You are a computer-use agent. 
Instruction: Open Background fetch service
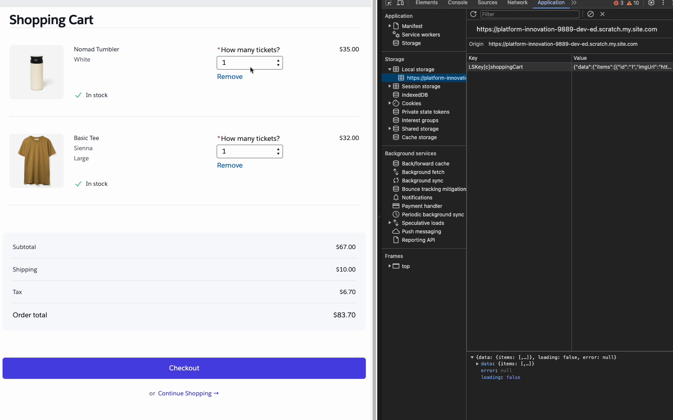[423, 172]
